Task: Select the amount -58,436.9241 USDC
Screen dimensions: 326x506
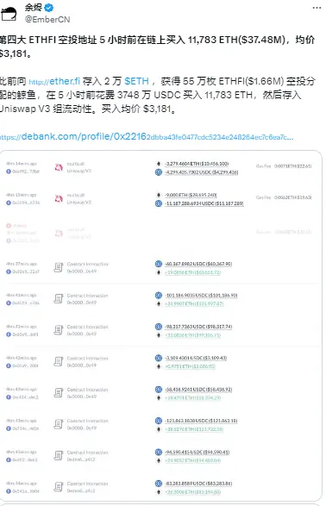Action: [x=198, y=390]
